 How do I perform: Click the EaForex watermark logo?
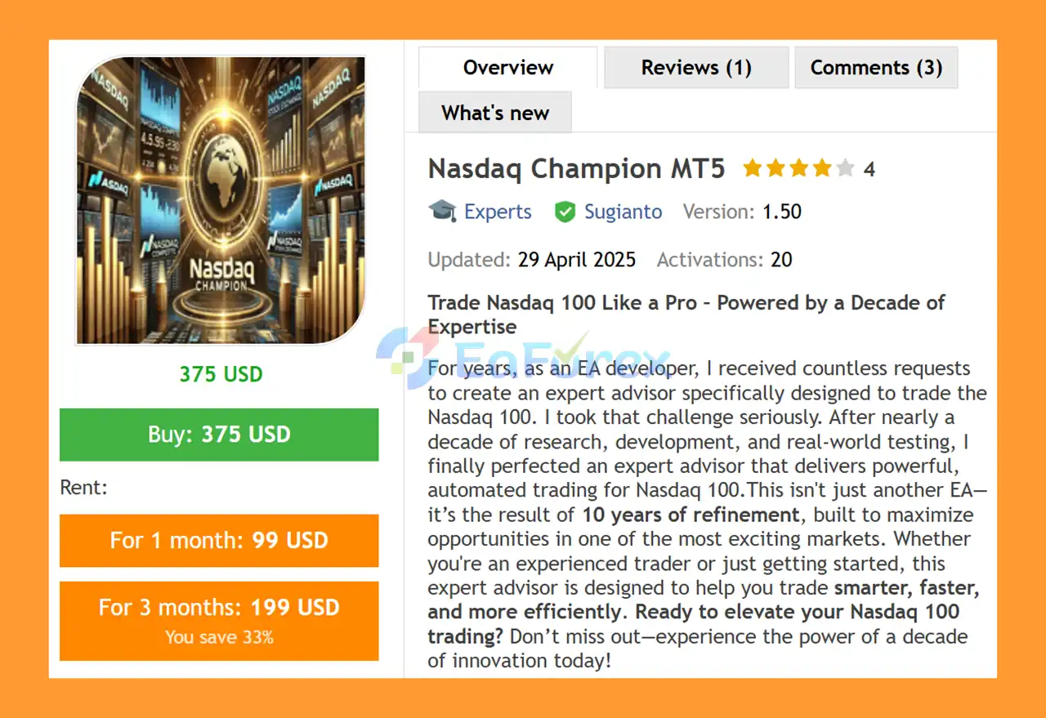pyautogui.click(x=523, y=356)
